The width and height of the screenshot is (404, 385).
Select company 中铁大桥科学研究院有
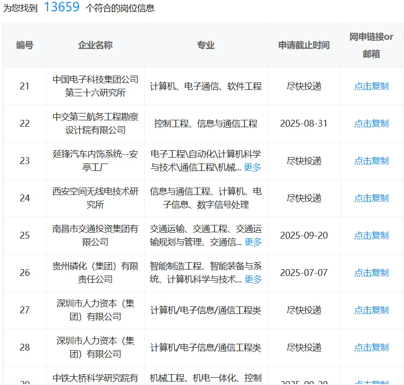[x=95, y=378]
